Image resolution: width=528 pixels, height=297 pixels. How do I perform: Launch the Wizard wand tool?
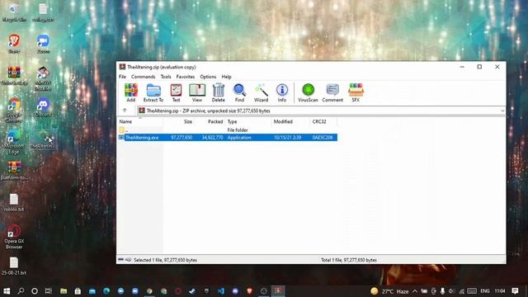[261, 92]
